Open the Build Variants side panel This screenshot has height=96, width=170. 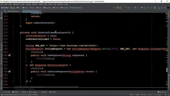[x=1, y=59]
